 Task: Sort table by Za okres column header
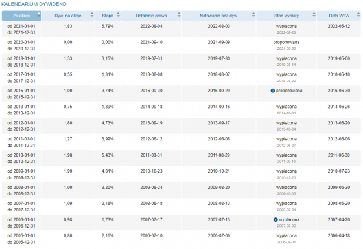tap(21, 16)
